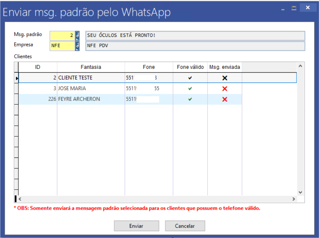Toggle Msg. enviada X for CLIENTE TESTE
The image size is (319, 238).
[x=225, y=78]
